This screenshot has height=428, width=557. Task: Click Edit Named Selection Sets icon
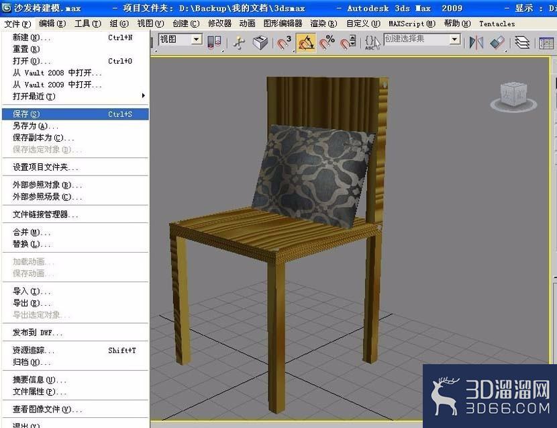tap(372, 43)
